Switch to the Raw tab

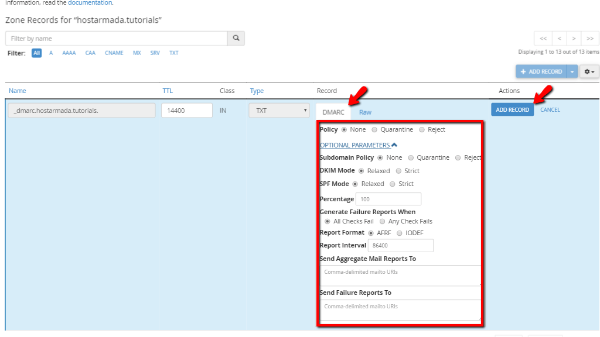click(365, 112)
